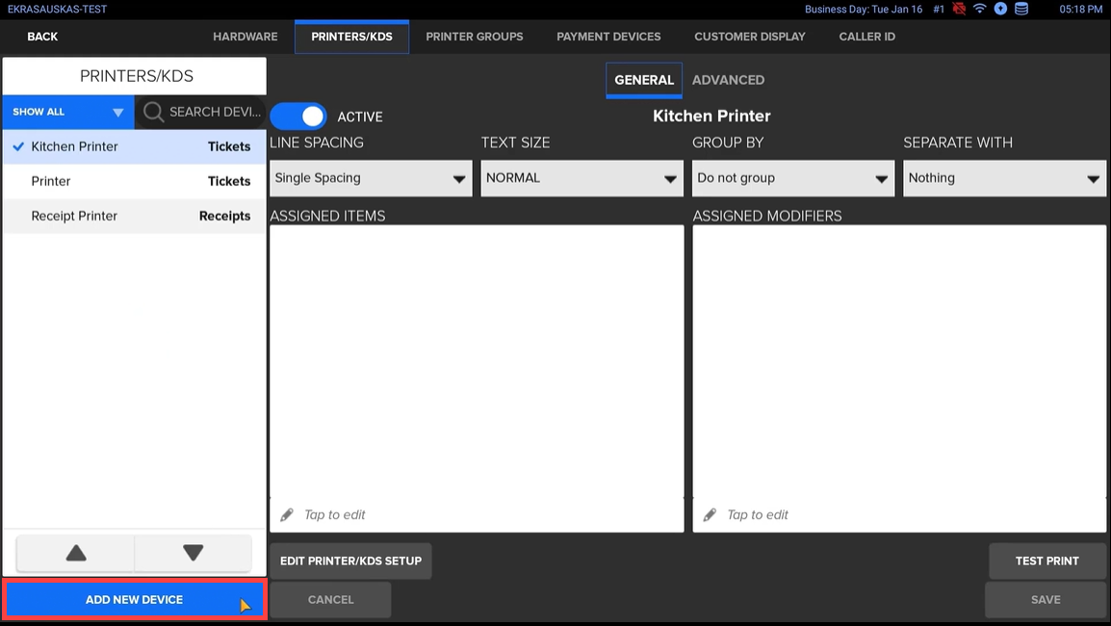This screenshot has height=626, width=1111.
Task: Click the red printer offline status icon
Action: click(959, 9)
